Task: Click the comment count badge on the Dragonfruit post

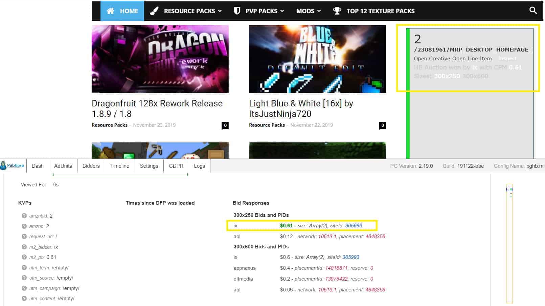Action: click(x=225, y=125)
